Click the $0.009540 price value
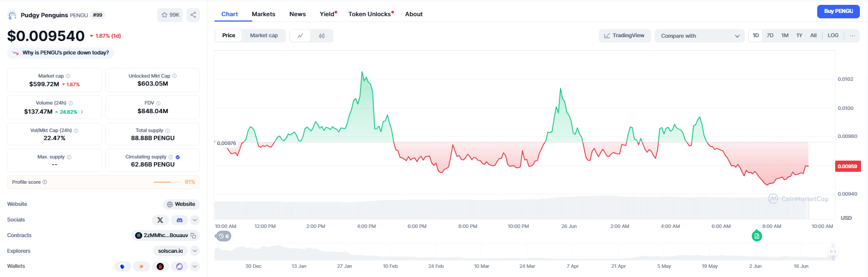 click(46, 36)
